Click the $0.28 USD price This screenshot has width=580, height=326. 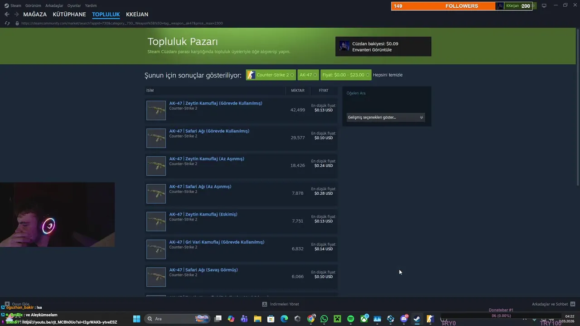[324, 193]
